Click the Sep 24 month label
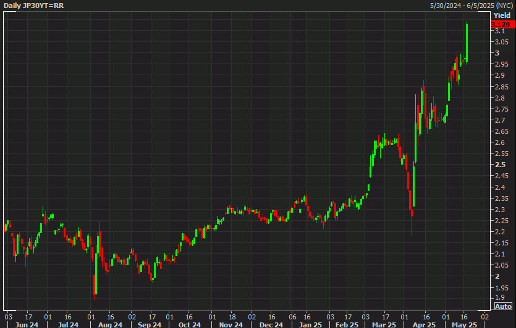This screenshot has width=516, height=328. (150, 325)
